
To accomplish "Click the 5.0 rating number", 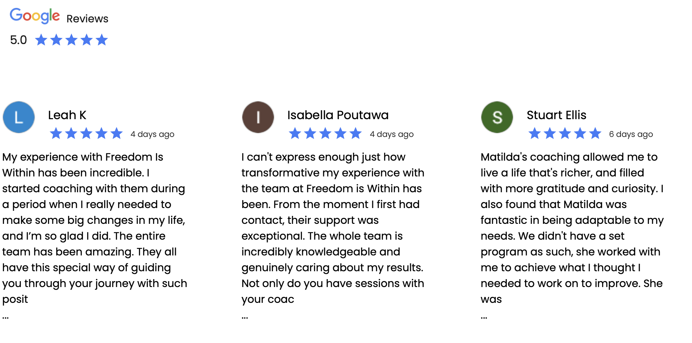I will [18, 40].
